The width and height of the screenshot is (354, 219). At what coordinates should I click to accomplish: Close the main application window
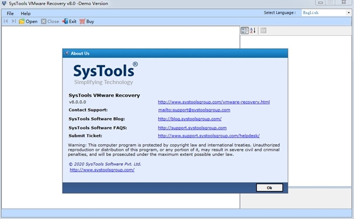343,2
